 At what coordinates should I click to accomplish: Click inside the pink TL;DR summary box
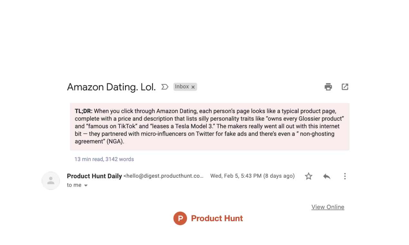click(209, 126)
